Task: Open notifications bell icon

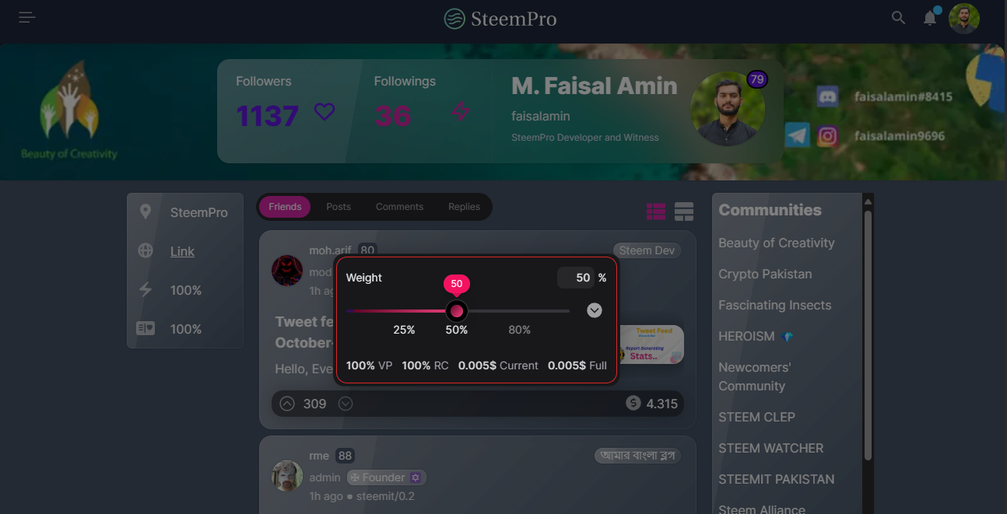Action: (x=930, y=17)
